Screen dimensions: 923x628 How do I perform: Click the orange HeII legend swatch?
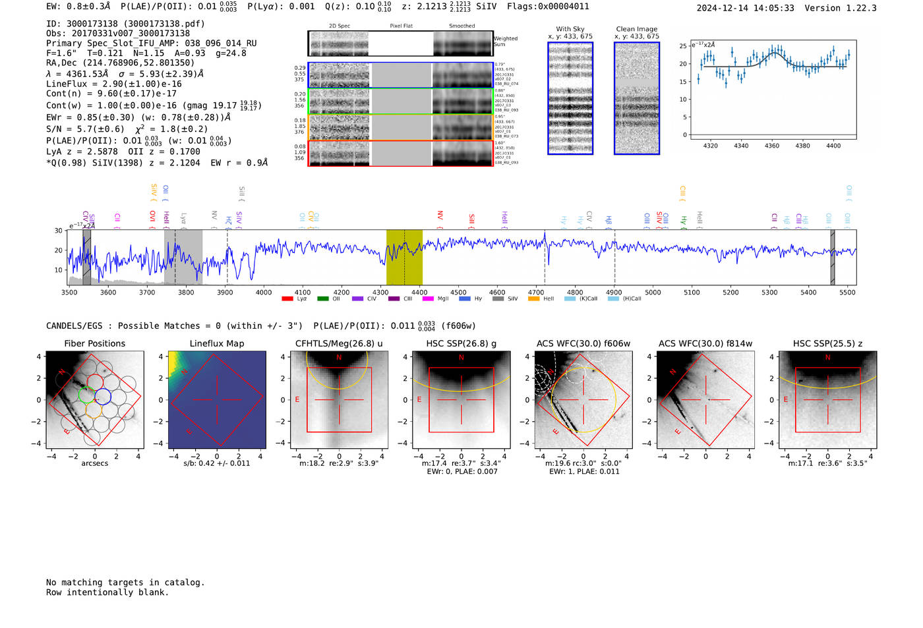tap(534, 299)
